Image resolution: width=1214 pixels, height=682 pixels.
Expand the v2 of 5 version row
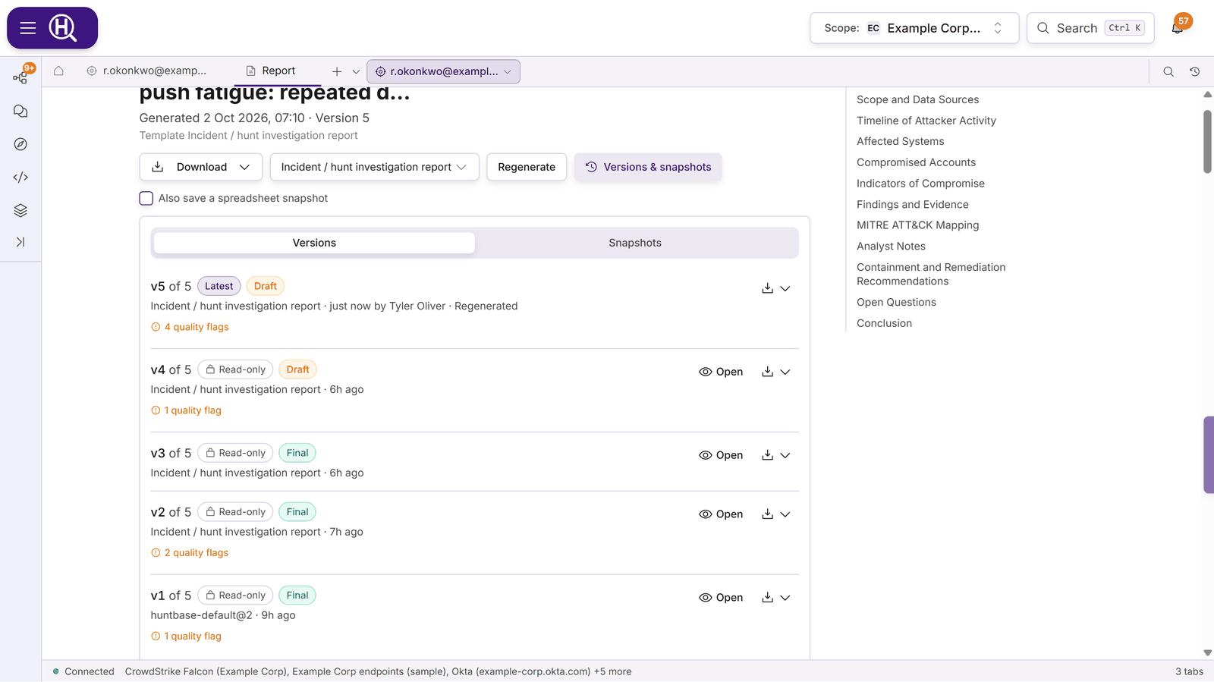coord(785,514)
